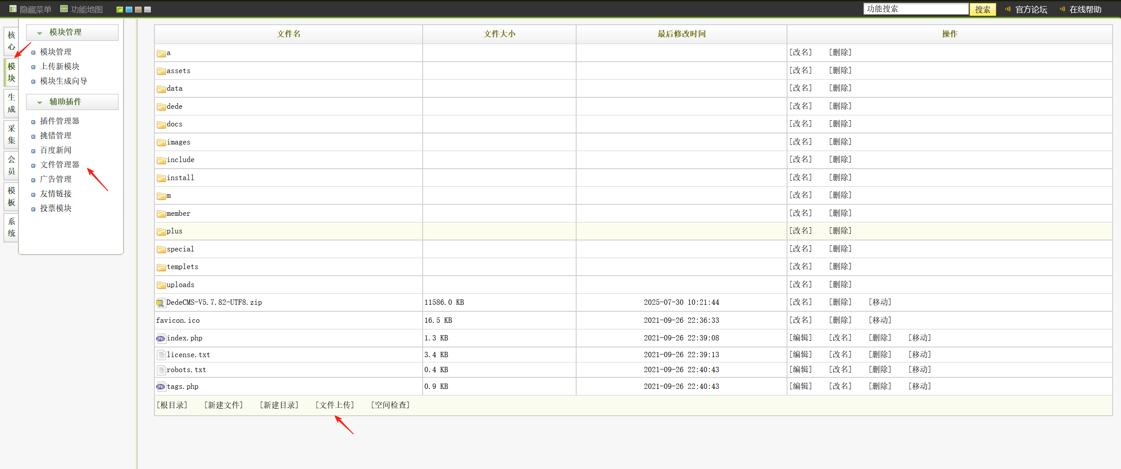Click the 功能地图 grid icon
1121x469 pixels.
pyautogui.click(x=64, y=9)
